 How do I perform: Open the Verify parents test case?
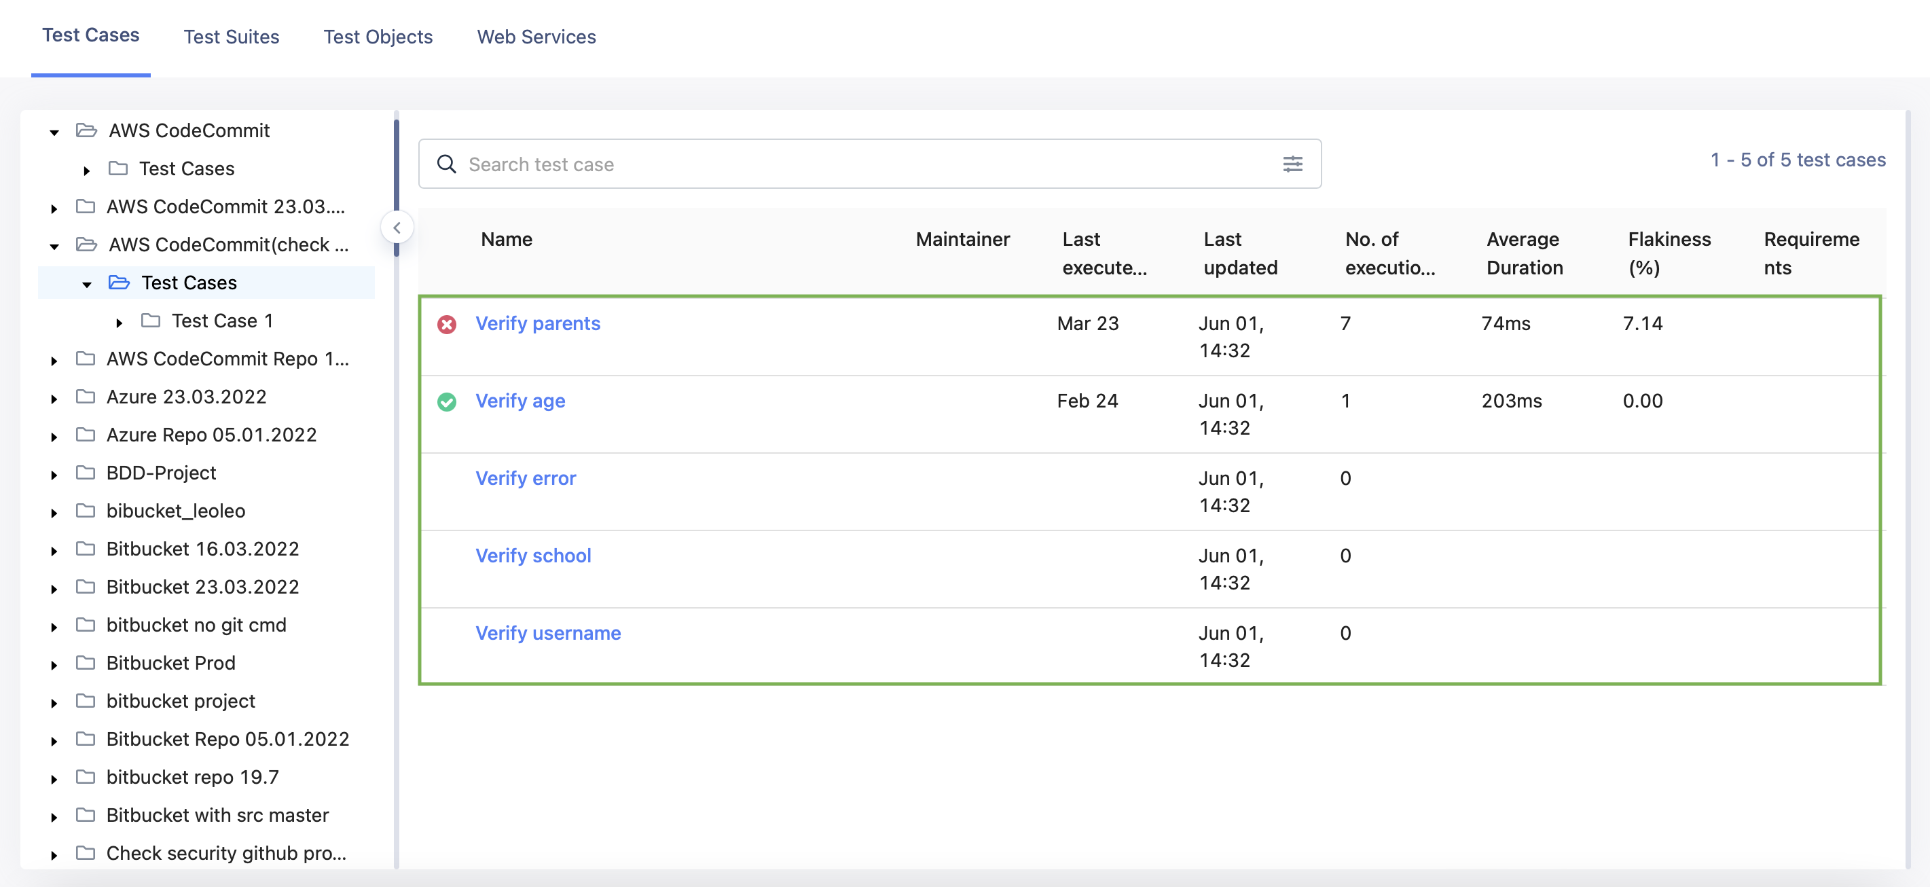(537, 324)
